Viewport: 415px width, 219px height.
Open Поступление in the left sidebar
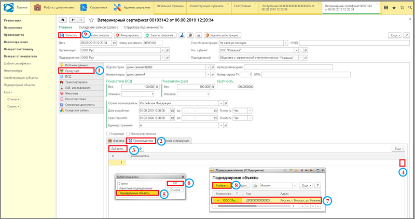pyautogui.click(x=13, y=28)
